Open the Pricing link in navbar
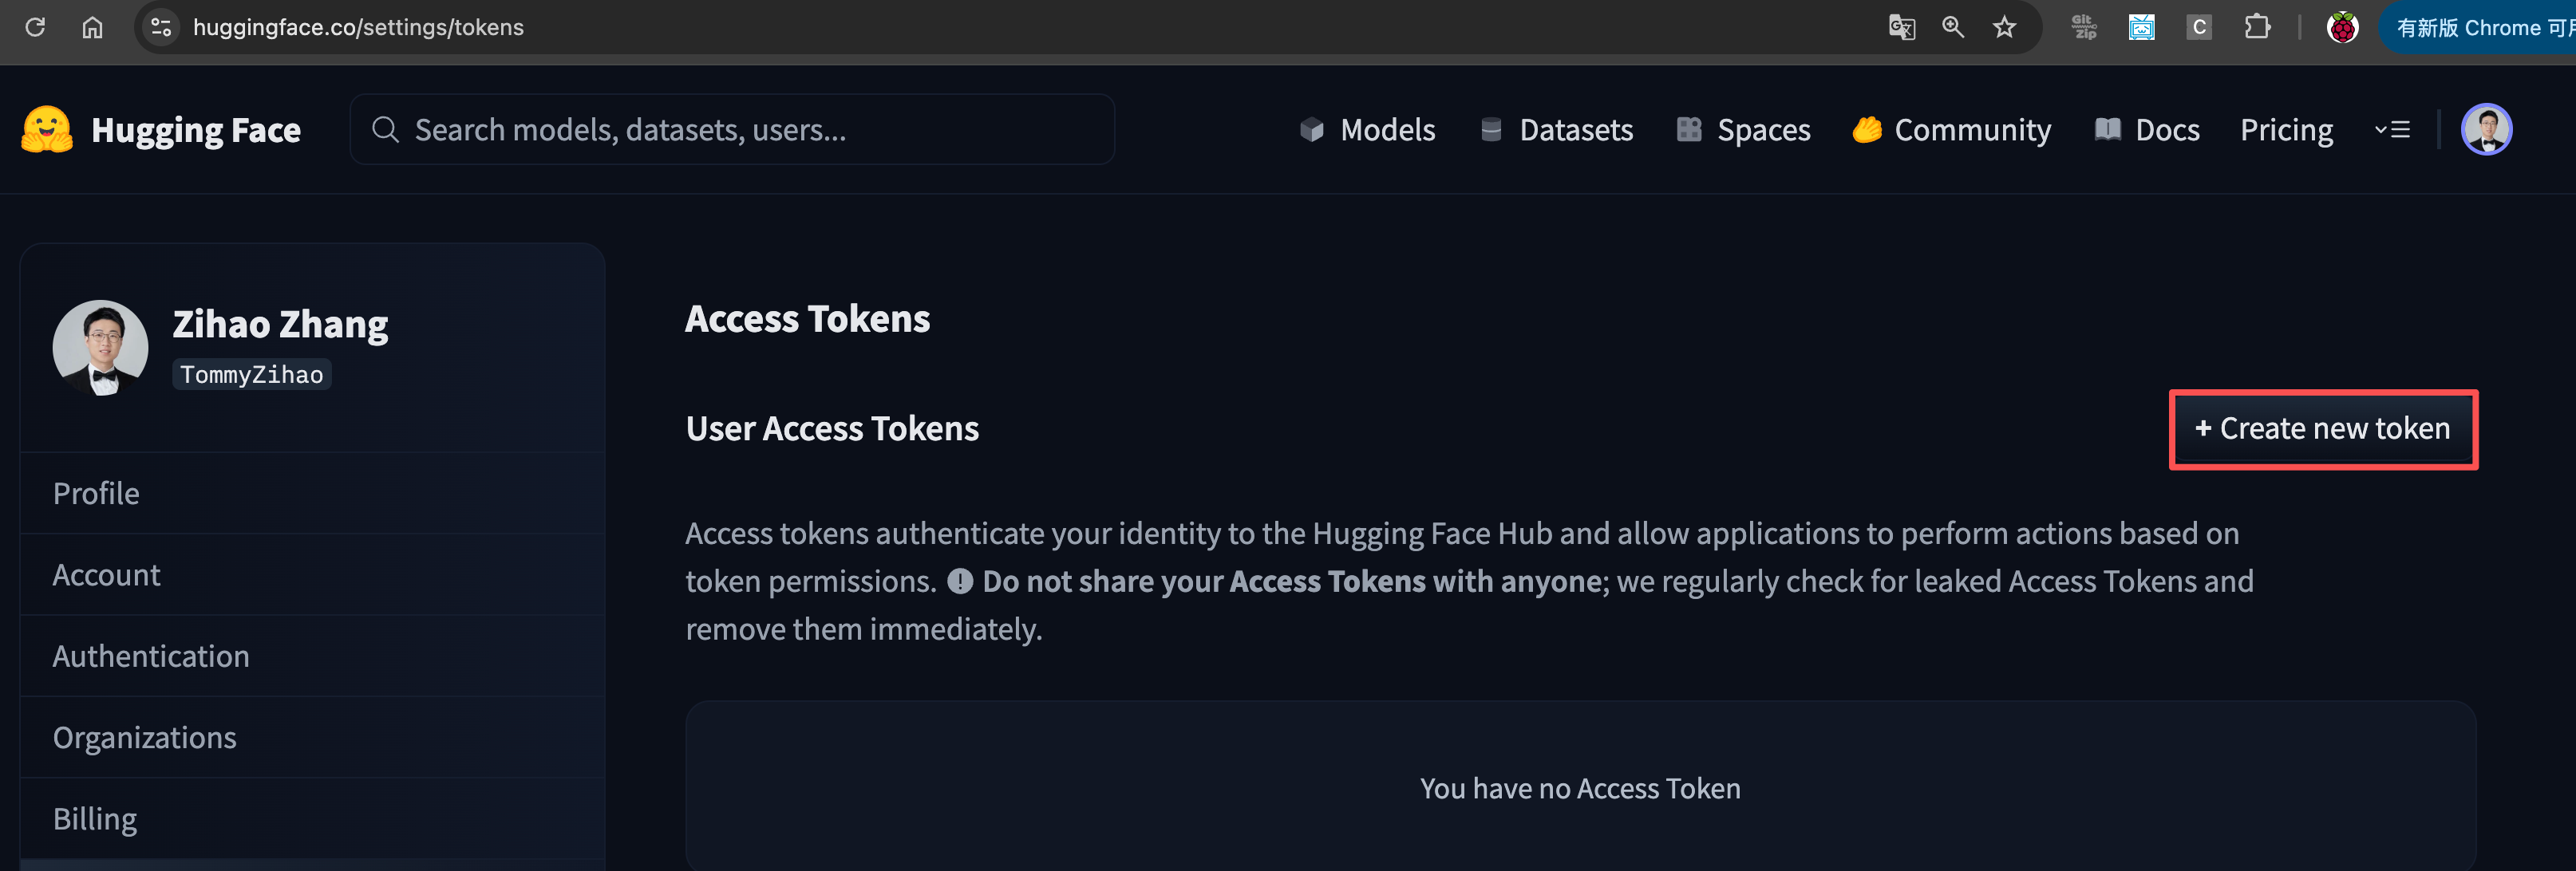 tap(2286, 130)
